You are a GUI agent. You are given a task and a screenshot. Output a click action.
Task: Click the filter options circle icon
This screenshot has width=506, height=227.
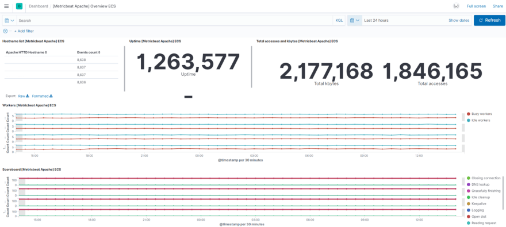[5, 31]
